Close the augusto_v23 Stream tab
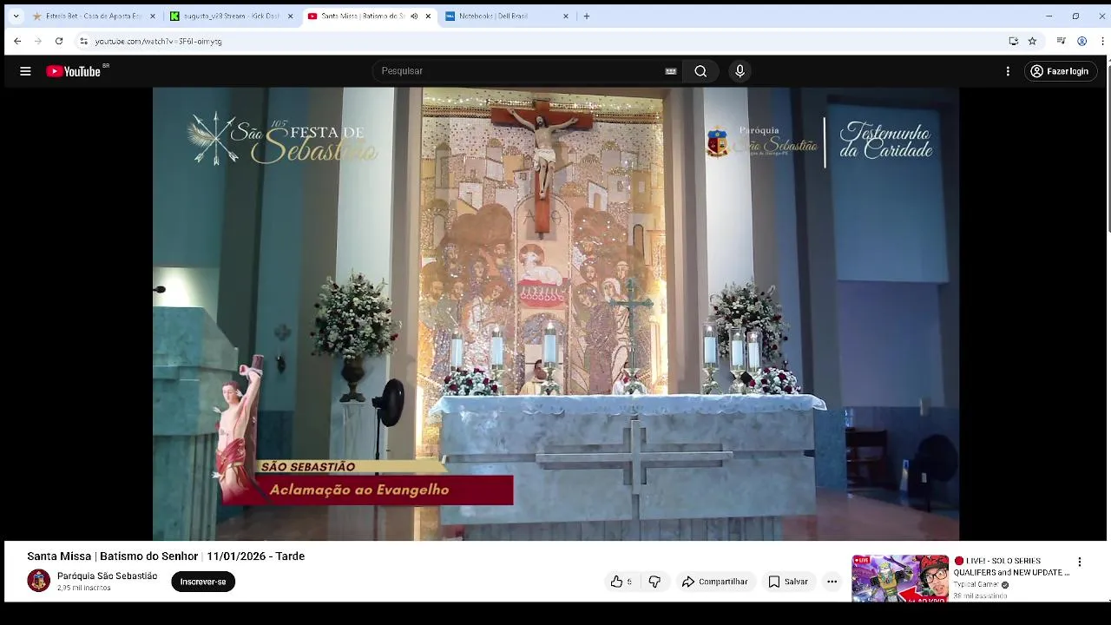Image resolution: width=1111 pixels, height=625 pixels. pos(291,16)
